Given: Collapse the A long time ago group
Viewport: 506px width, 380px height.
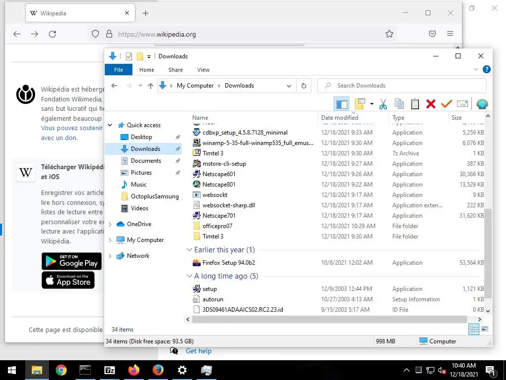Looking at the screenshot, I should tap(189, 276).
